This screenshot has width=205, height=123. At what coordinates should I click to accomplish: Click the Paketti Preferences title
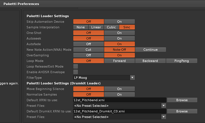pos(21,4)
